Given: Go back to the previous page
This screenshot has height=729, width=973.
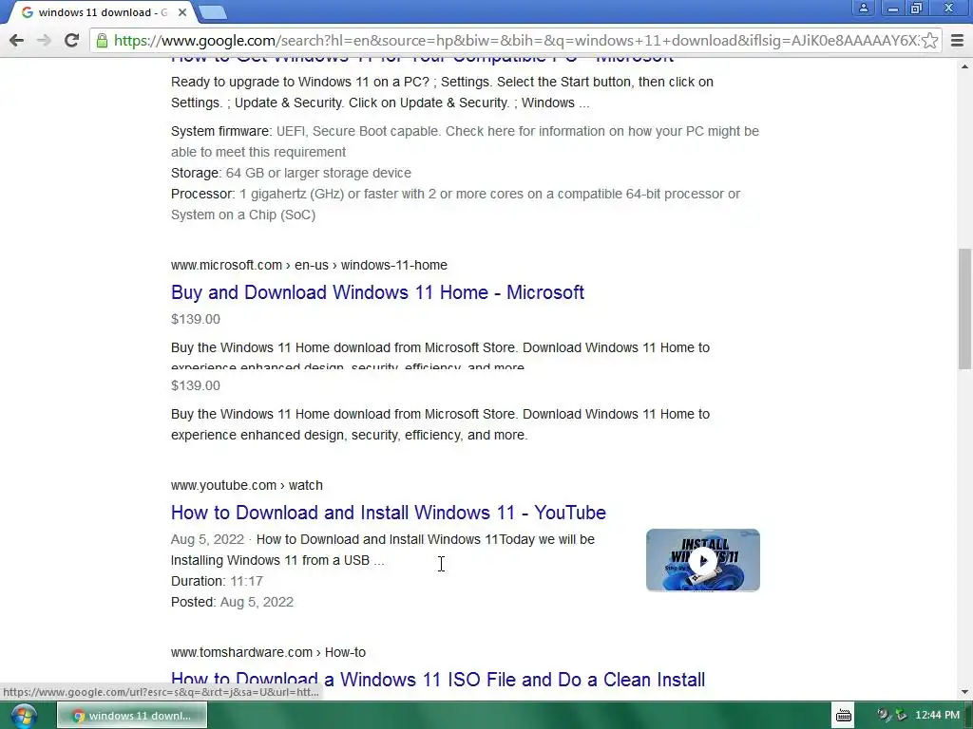Looking at the screenshot, I should [x=17, y=41].
